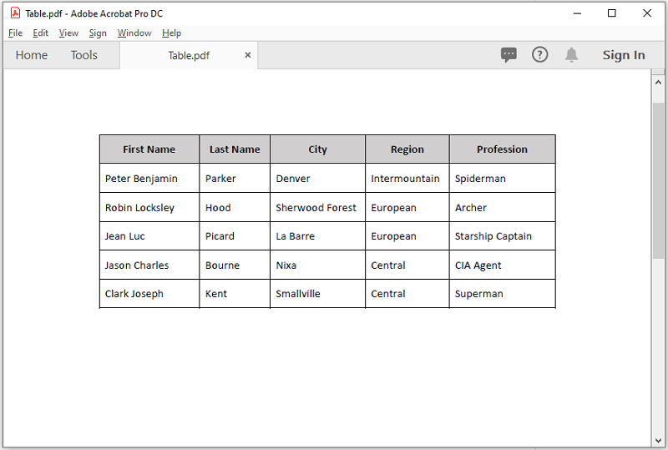Screen dimensions: 668x450
Task: Switch to the Tools tab
Action: [x=84, y=55]
